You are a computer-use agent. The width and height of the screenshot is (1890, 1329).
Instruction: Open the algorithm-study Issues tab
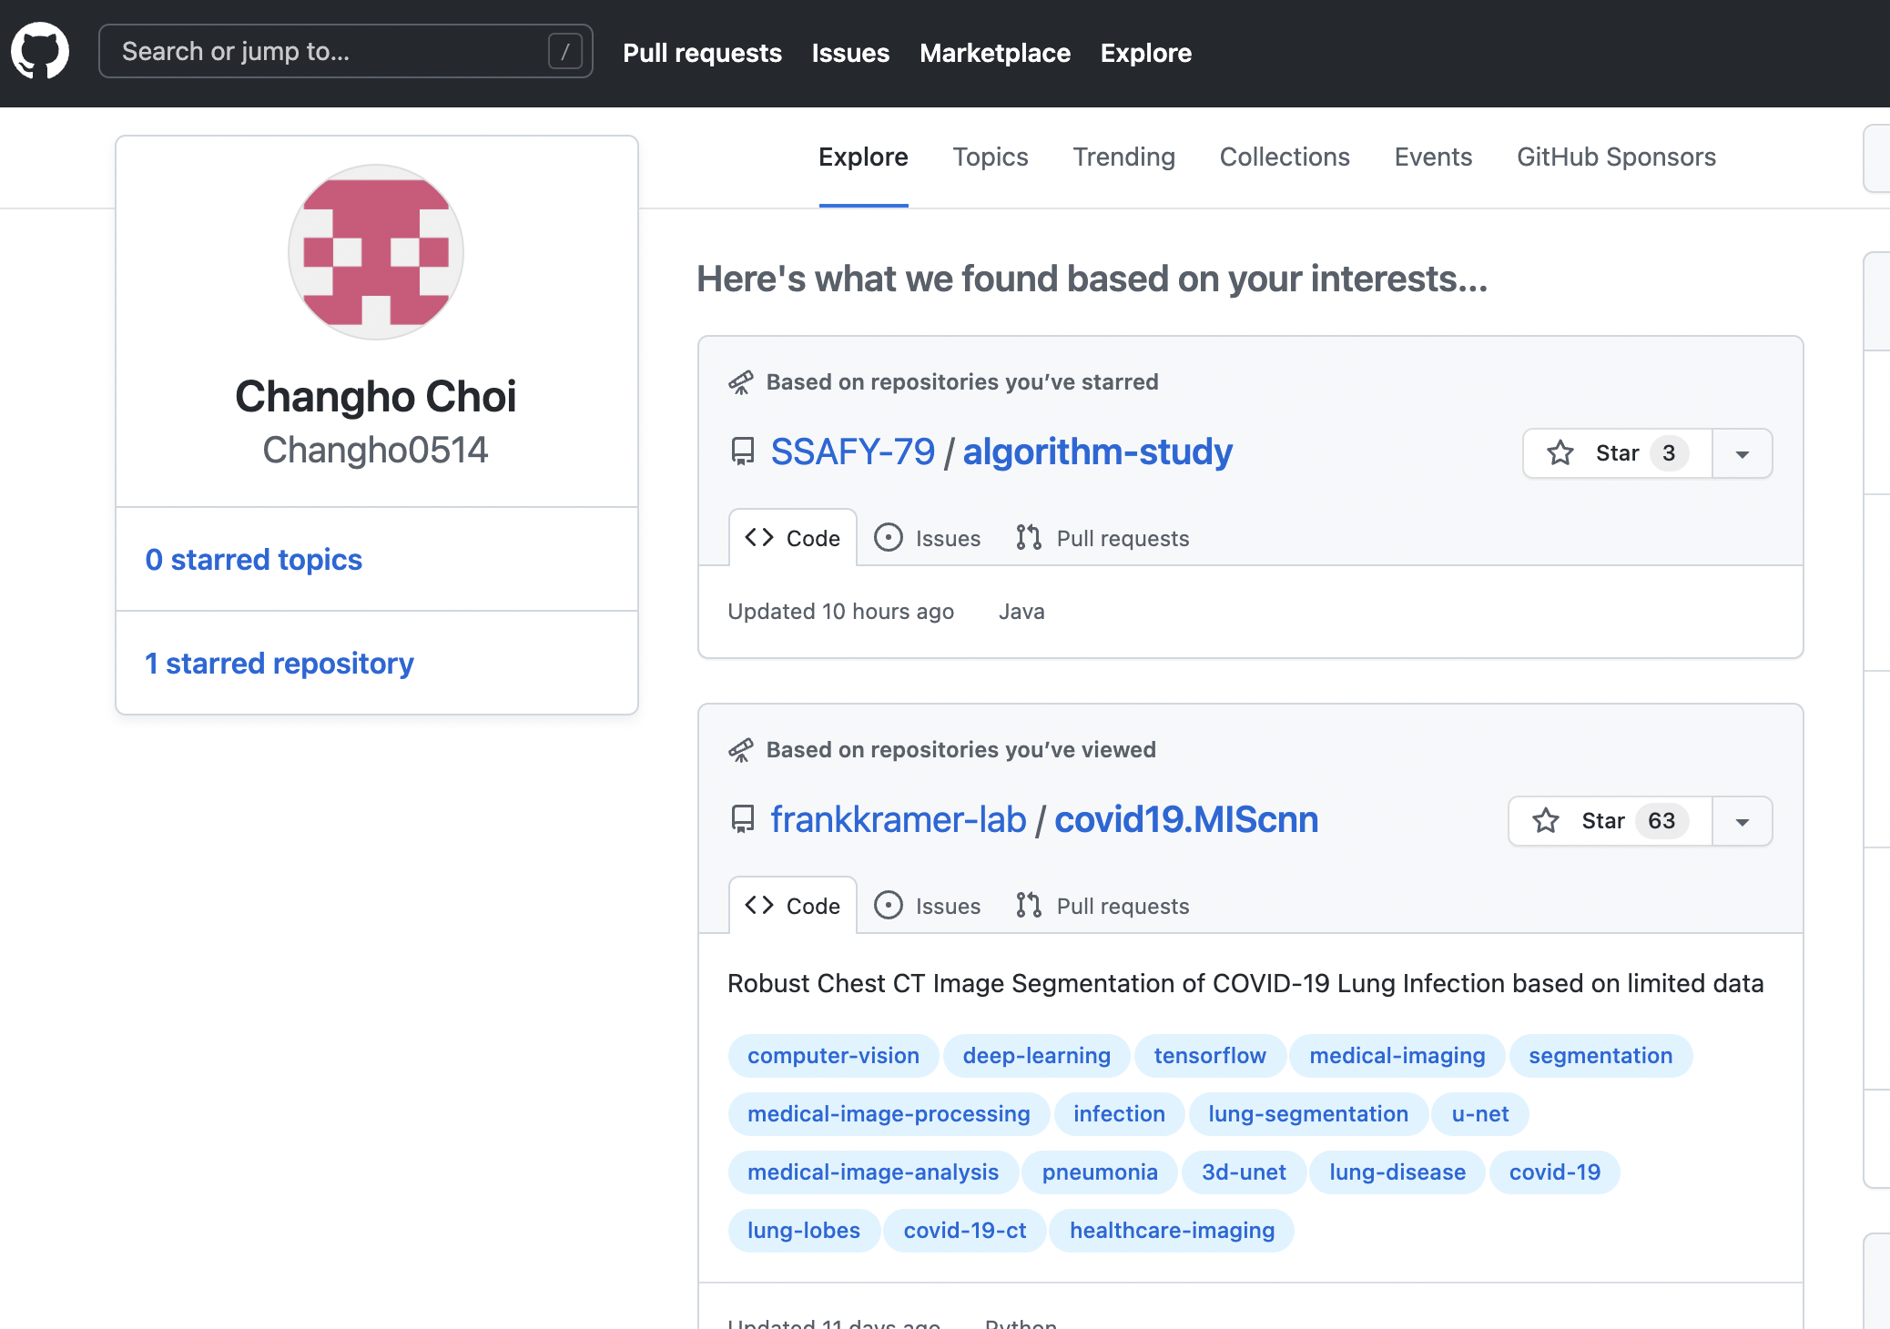[928, 538]
